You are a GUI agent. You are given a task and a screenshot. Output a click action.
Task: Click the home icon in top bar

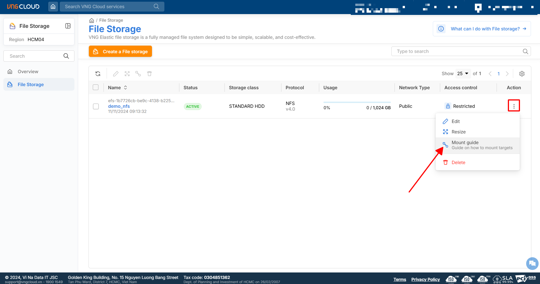pyautogui.click(x=53, y=6)
